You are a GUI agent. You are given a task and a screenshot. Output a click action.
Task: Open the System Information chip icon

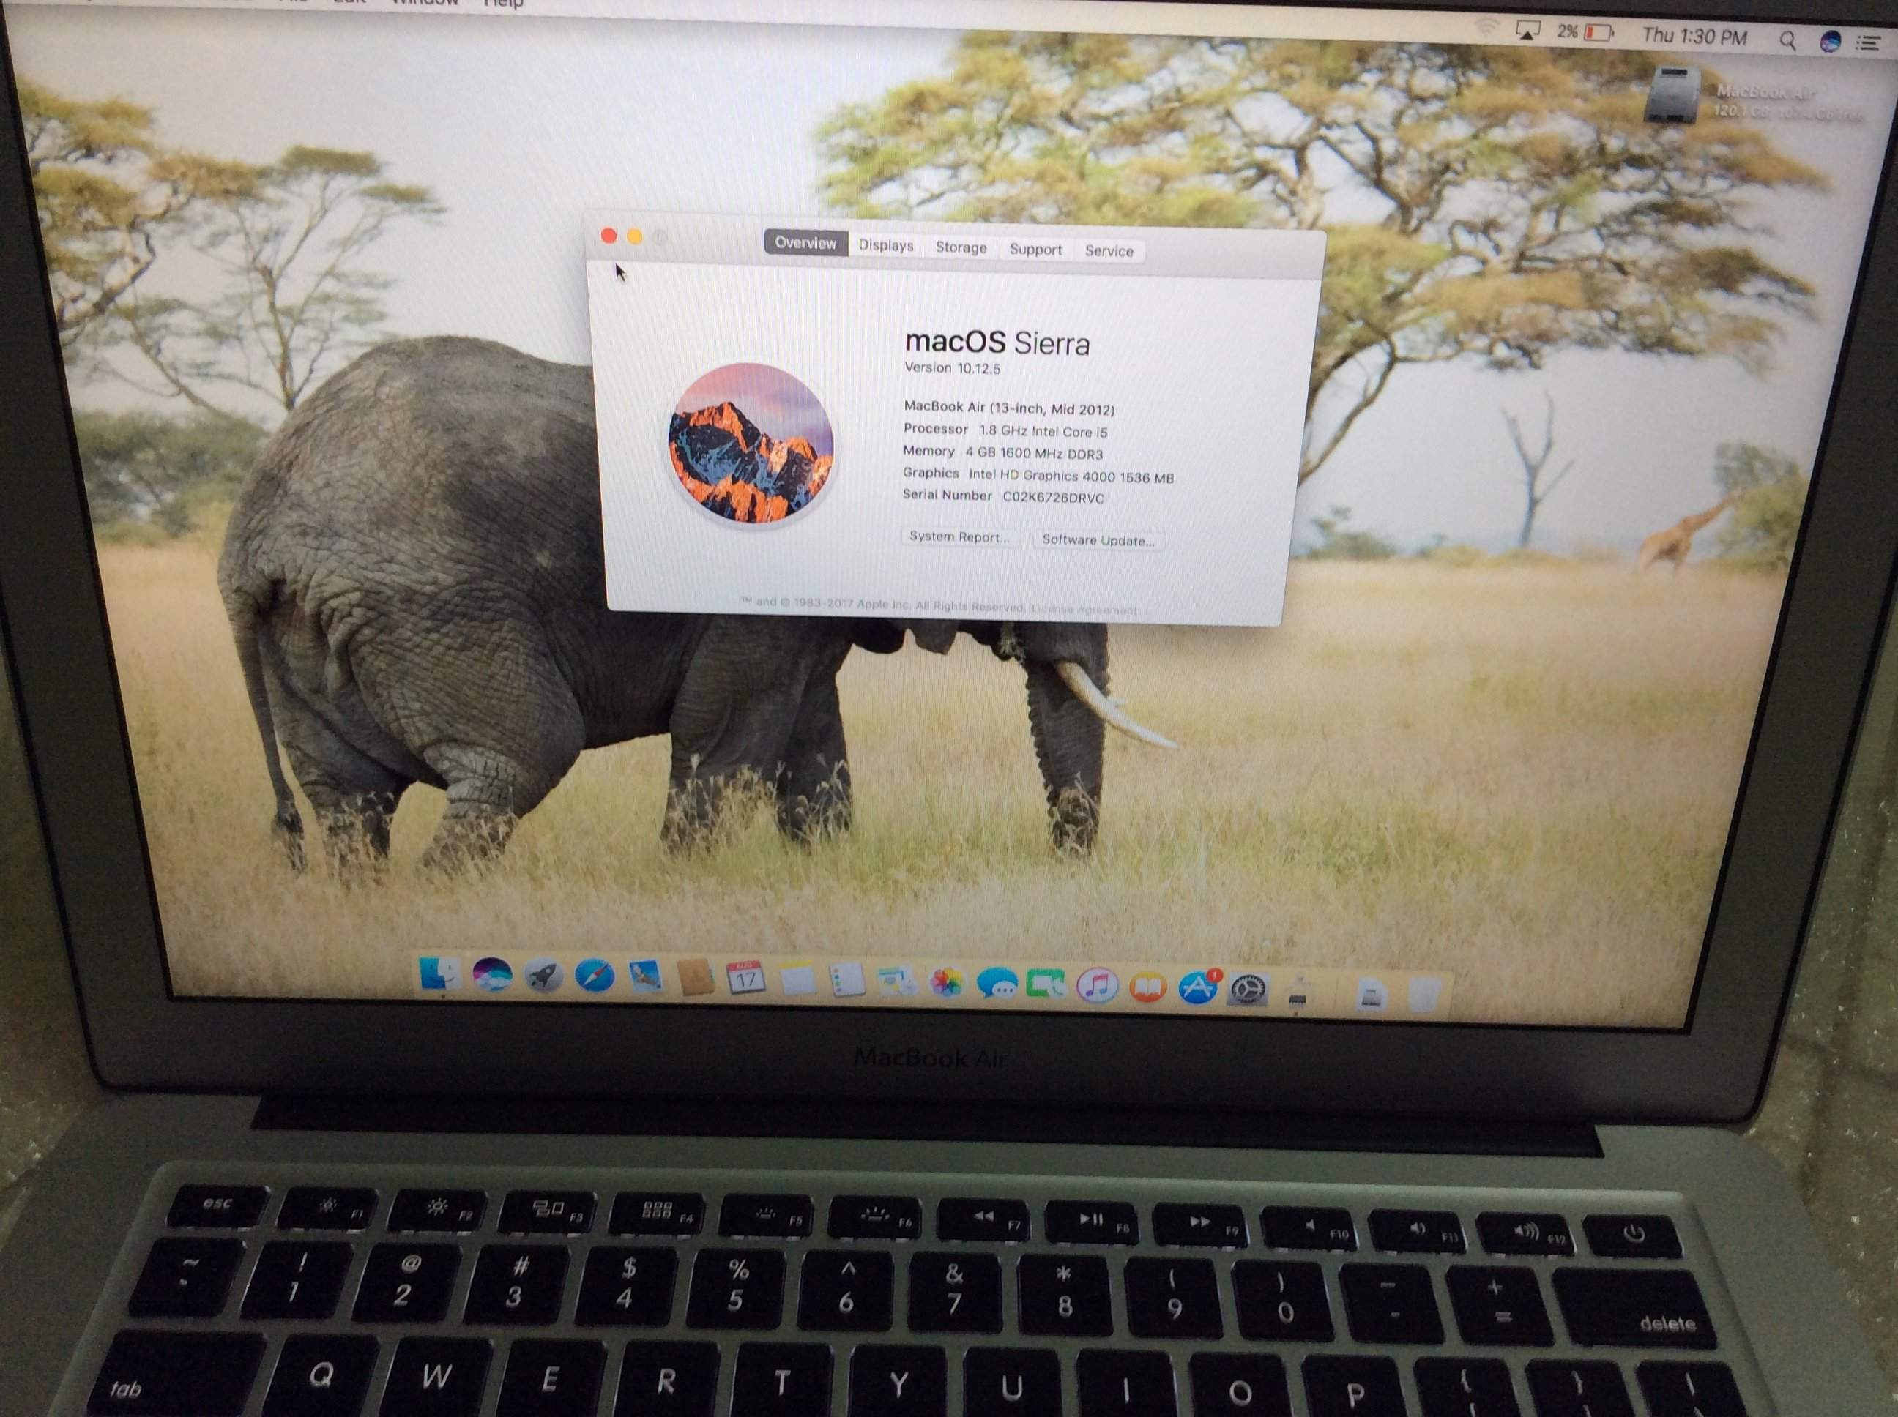[x=1298, y=992]
